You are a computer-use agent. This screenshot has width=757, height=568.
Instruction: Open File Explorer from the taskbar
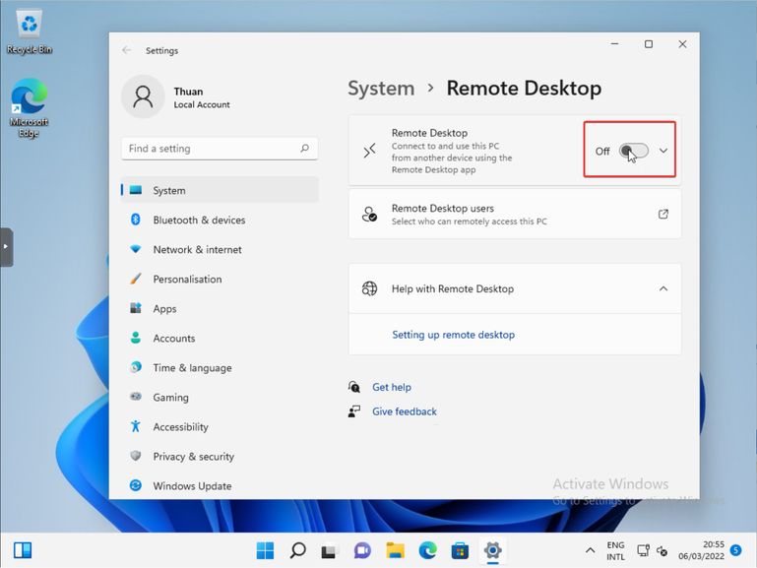point(395,550)
